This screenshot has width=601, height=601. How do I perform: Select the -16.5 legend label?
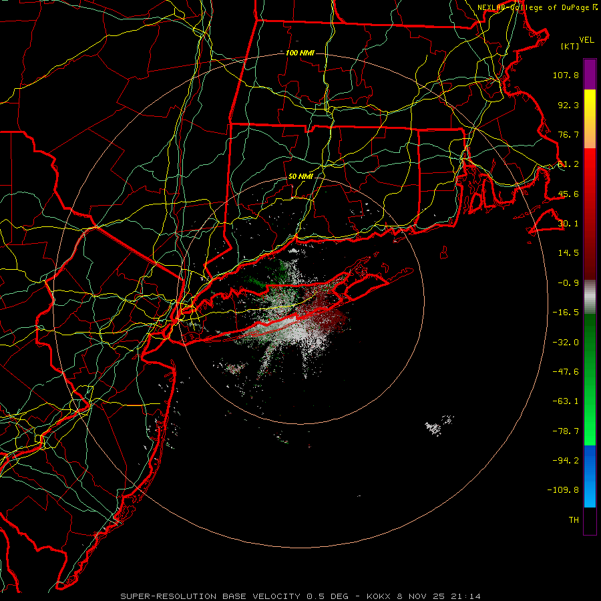pos(566,313)
